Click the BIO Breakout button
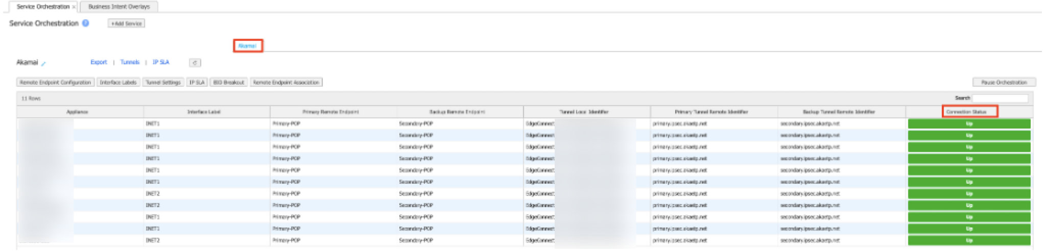The height and width of the screenshot is (251, 1046). click(229, 82)
